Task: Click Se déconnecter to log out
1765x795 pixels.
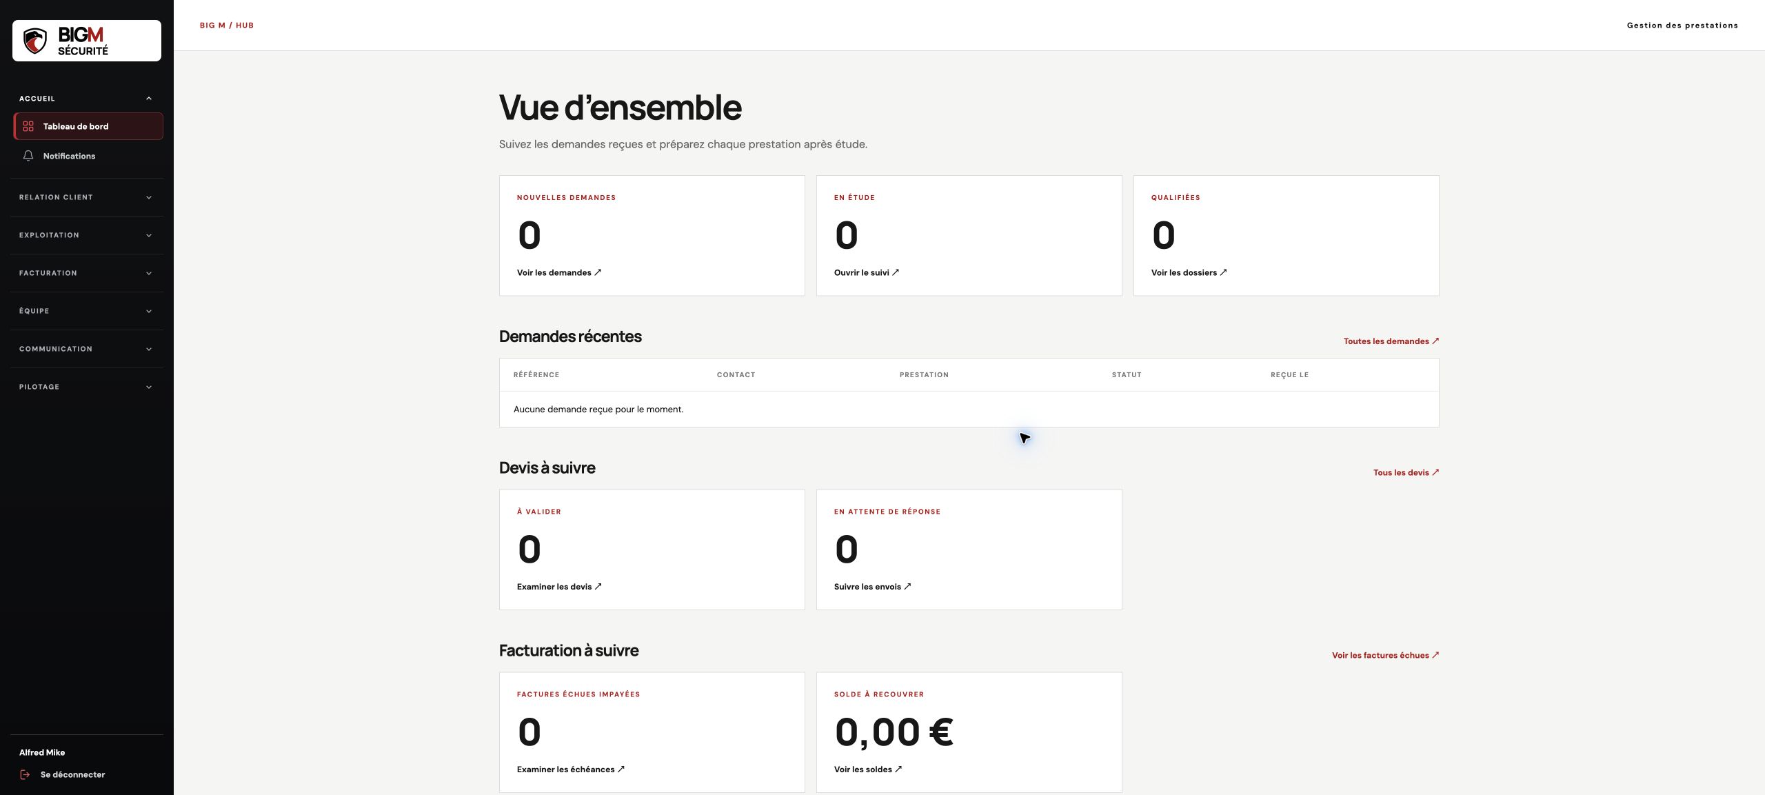Action: click(72, 774)
